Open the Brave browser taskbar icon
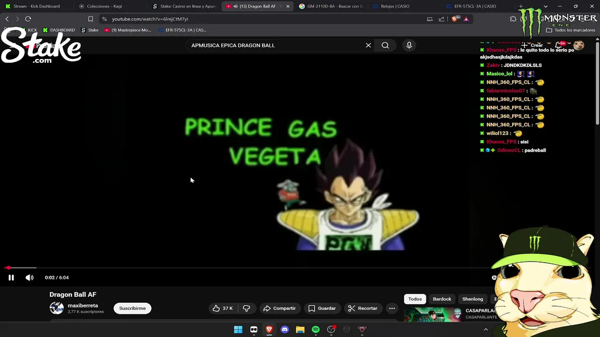The width and height of the screenshot is (600, 337). coord(269,330)
